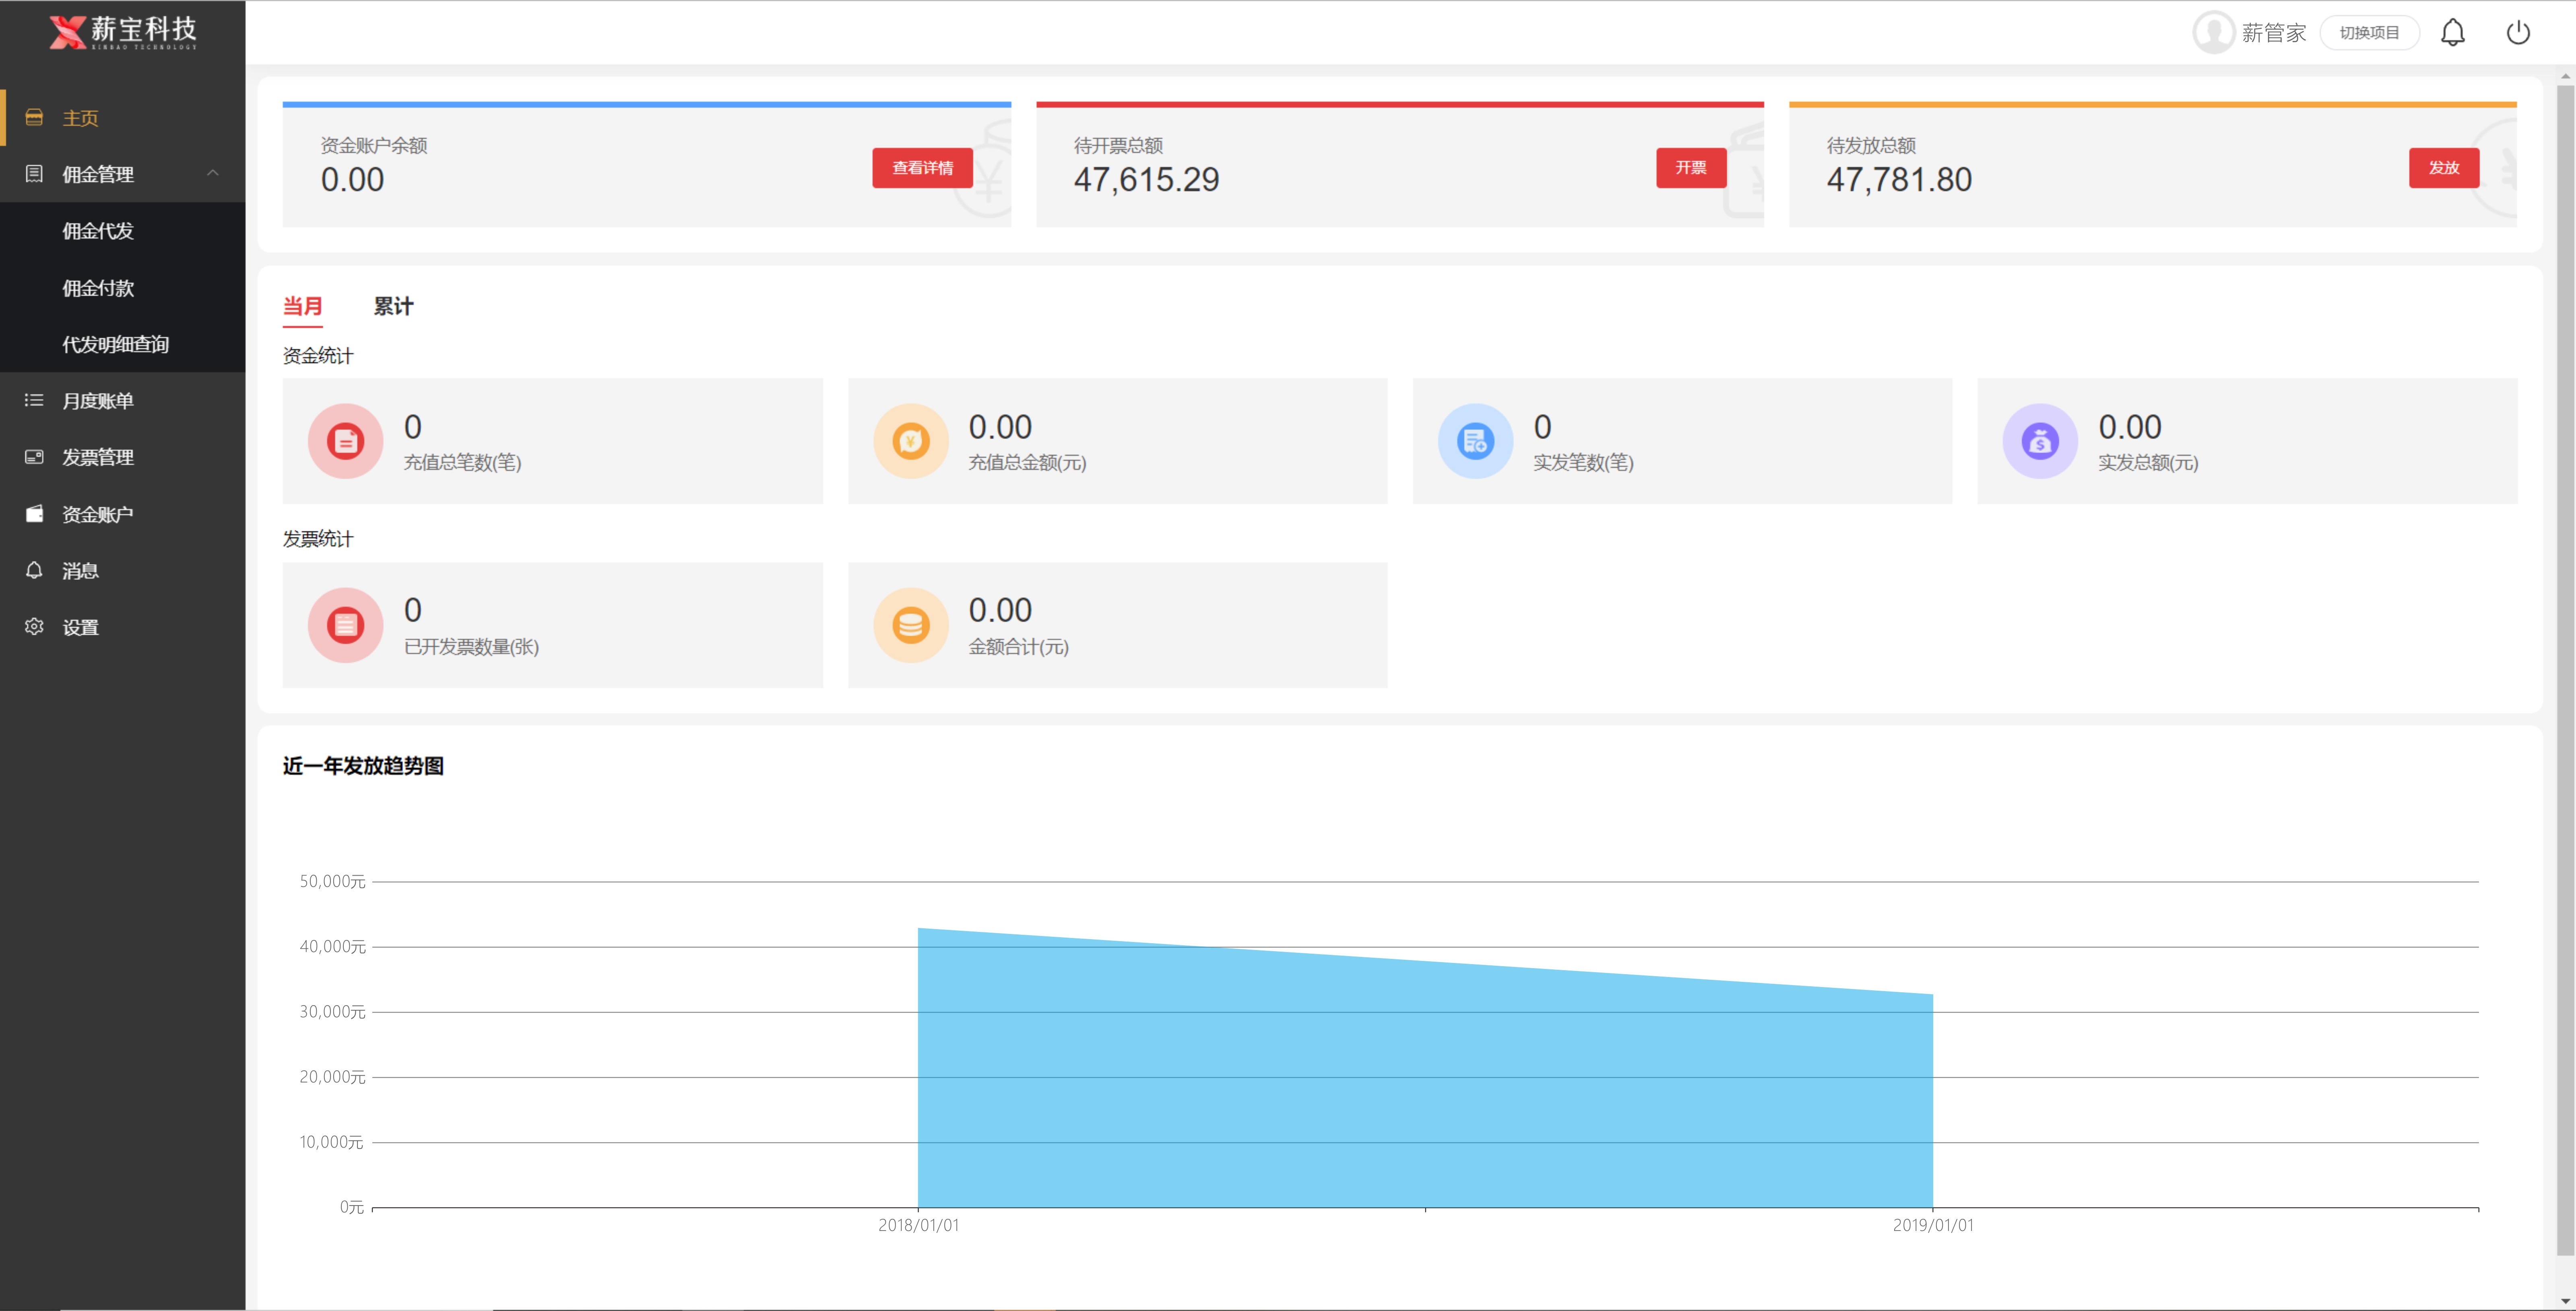
Task: Click the orange 充值总金额 coin icon
Action: coord(910,441)
